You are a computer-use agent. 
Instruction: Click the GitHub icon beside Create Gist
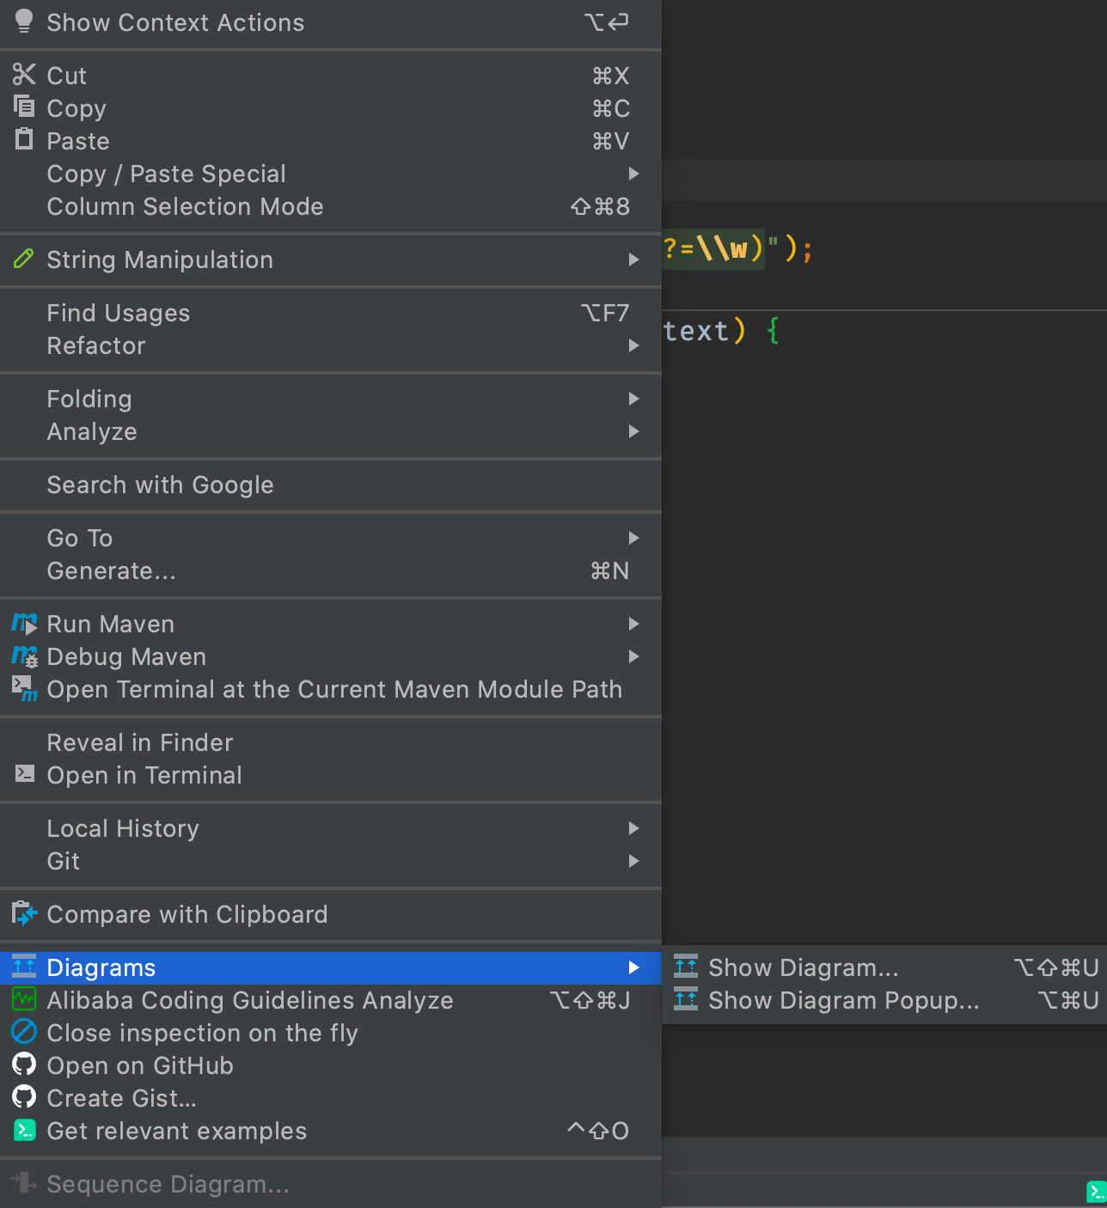click(24, 1097)
